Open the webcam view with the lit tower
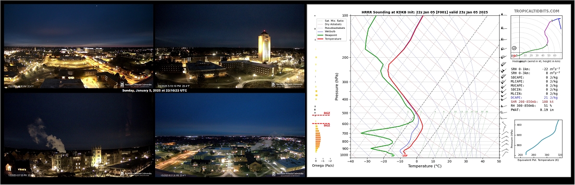 point(230,46)
